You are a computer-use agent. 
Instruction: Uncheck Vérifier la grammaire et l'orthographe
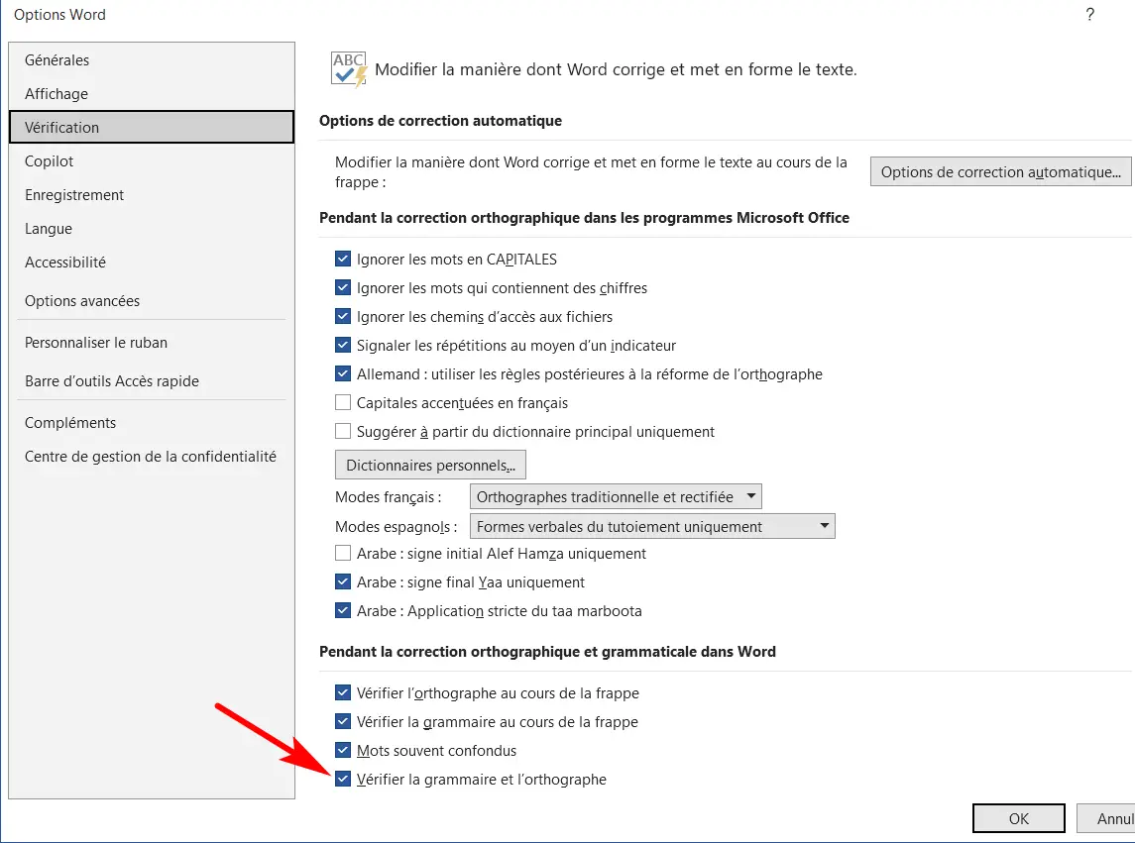coord(343,780)
